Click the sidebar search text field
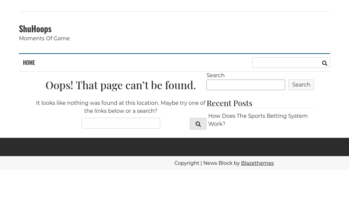The width and height of the screenshot is (349, 221). point(245,85)
